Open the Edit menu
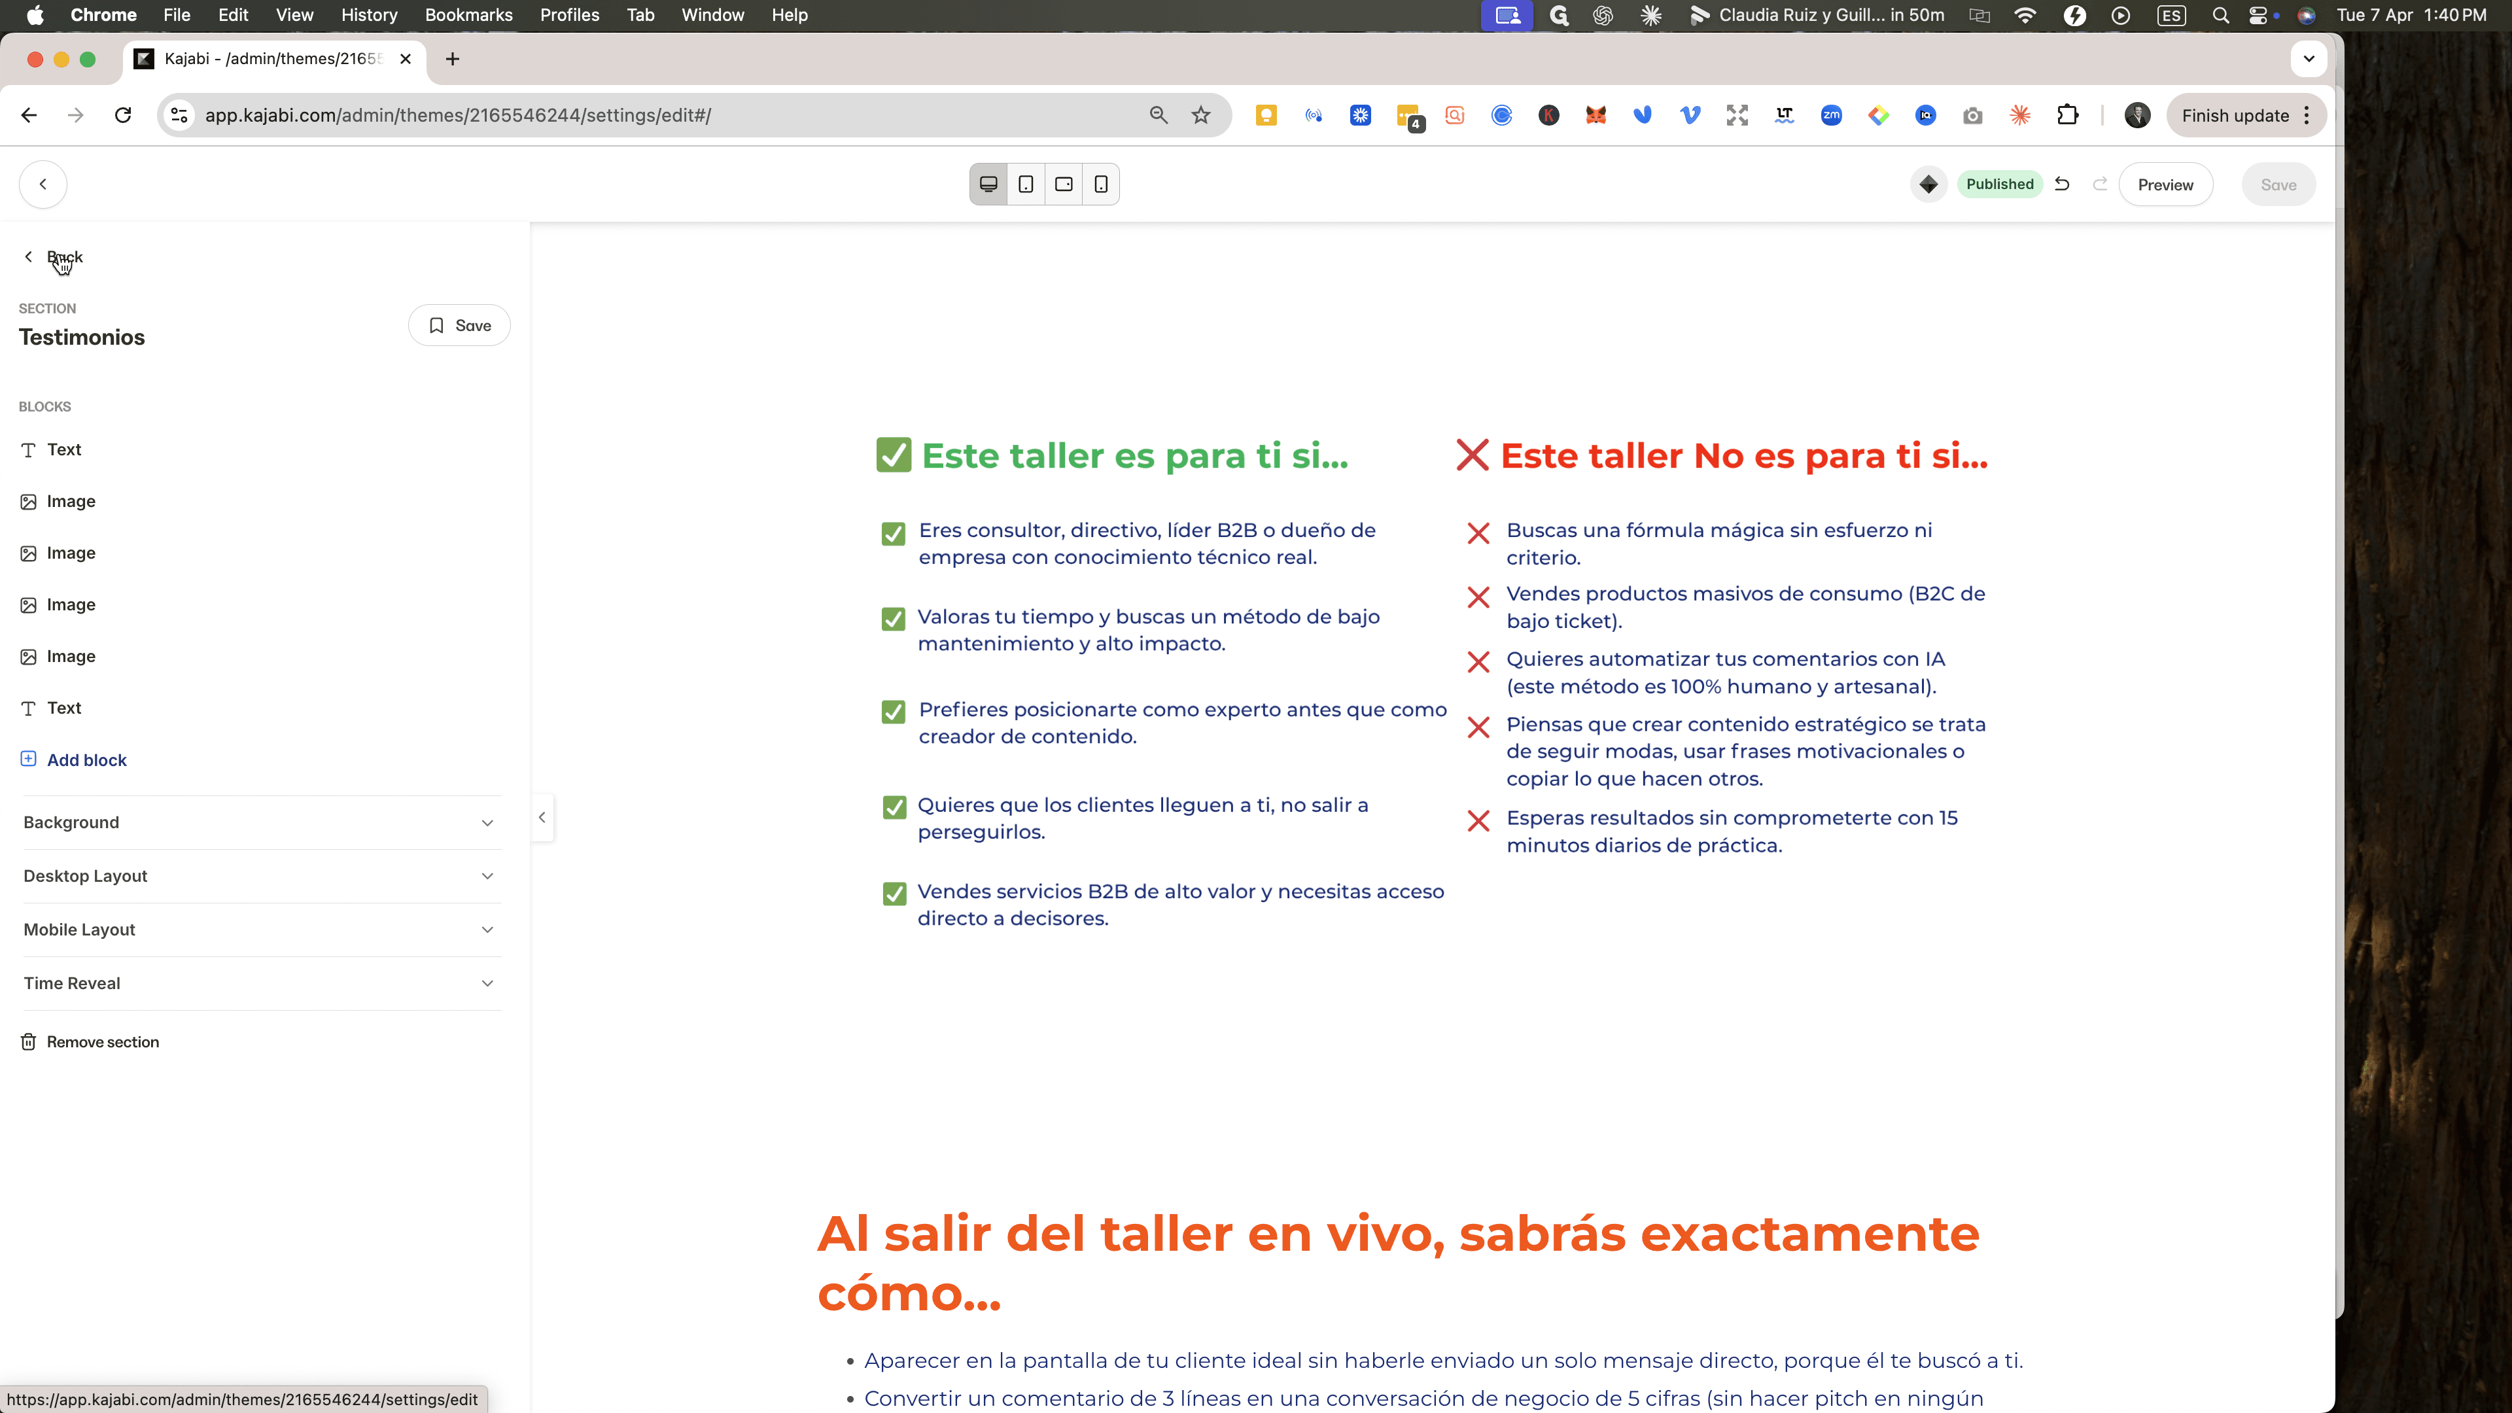The image size is (2512, 1413). point(233,14)
